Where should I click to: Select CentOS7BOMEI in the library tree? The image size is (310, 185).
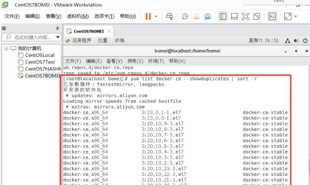coord(42,76)
